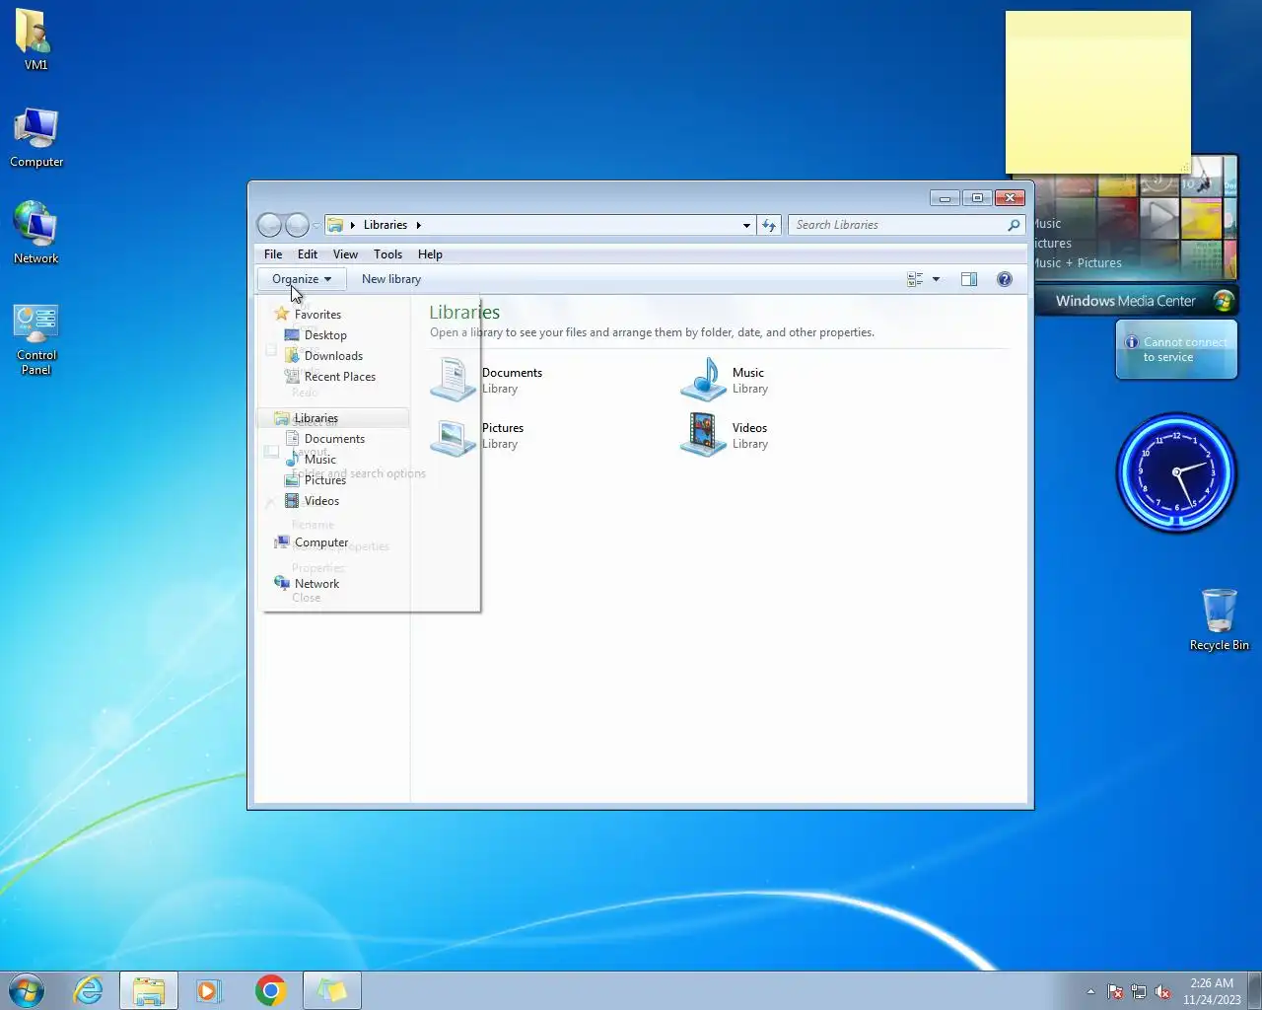Show hidden system tray icons
The image size is (1262, 1010).
tap(1090, 991)
